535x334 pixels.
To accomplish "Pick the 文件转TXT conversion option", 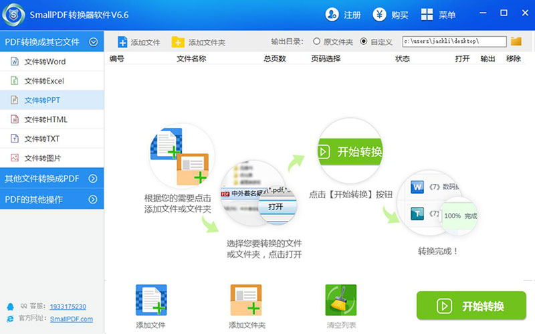I will tap(52, 139).
